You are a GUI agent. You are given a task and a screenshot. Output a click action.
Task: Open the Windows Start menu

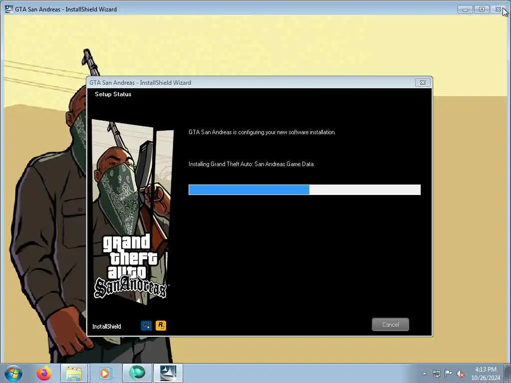tap(13, 373)
